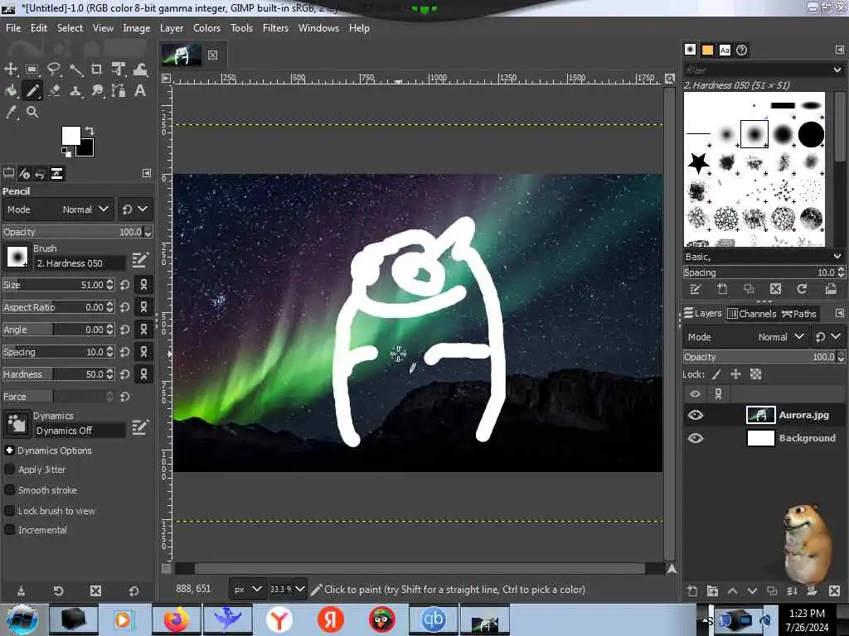Select the Bucket Fill tool

click(11, 91)
